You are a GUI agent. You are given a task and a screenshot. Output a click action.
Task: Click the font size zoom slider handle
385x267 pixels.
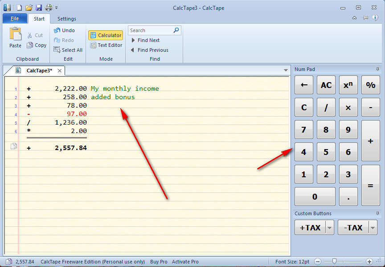[334, 261]
